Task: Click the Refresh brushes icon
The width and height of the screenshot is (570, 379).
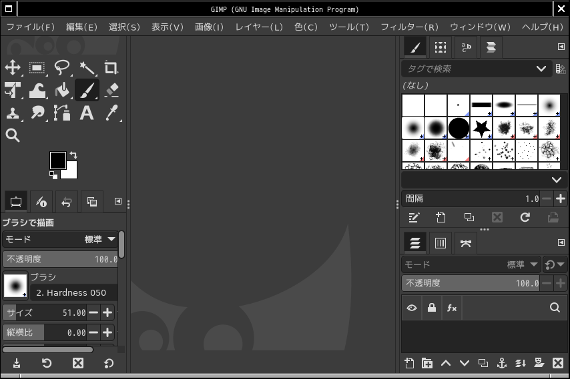Action: (525, 218)
